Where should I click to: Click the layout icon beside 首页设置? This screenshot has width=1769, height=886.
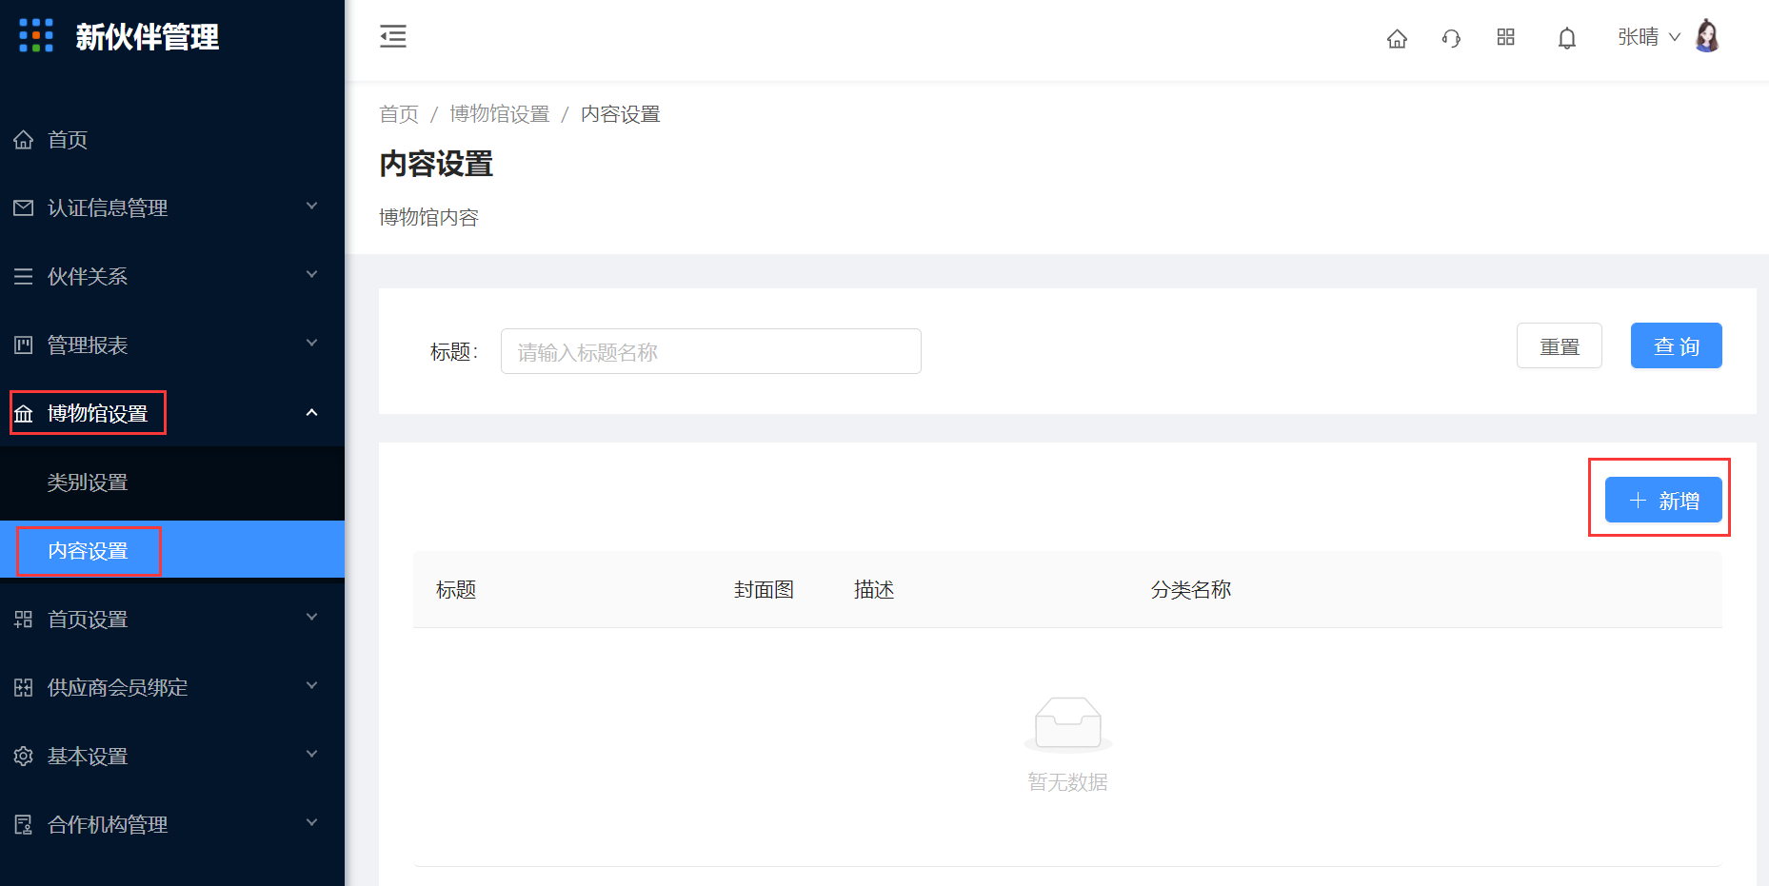coord(24,620)
